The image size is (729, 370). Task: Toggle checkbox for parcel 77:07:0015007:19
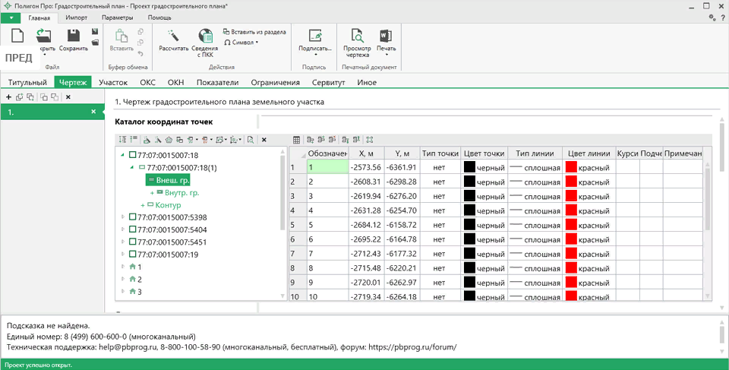132,255
